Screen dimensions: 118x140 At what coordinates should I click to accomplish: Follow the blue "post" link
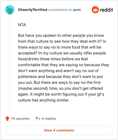[x=77, y=10]
